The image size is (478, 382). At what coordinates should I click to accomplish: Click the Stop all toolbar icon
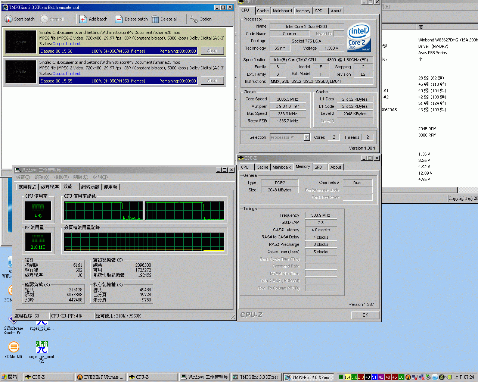click(x=44, y=19)
